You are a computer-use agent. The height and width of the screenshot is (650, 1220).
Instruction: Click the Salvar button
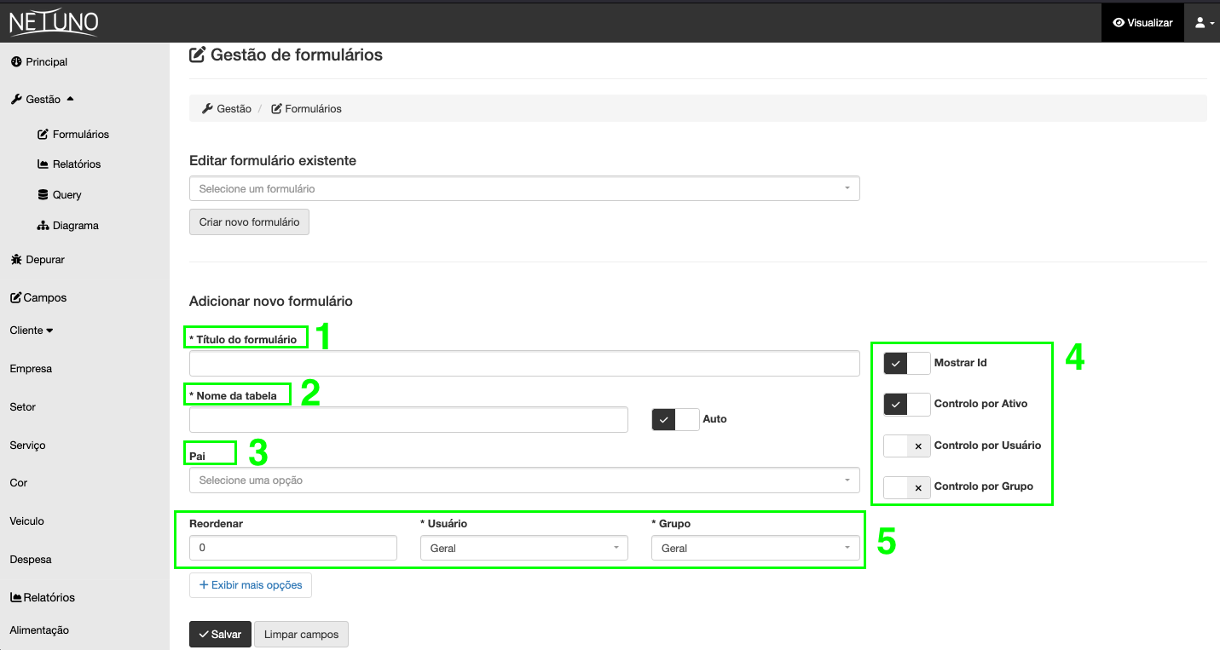[x=220, y=634]
